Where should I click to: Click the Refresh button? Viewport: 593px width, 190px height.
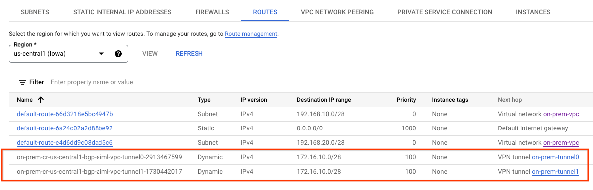click(189, 54)
